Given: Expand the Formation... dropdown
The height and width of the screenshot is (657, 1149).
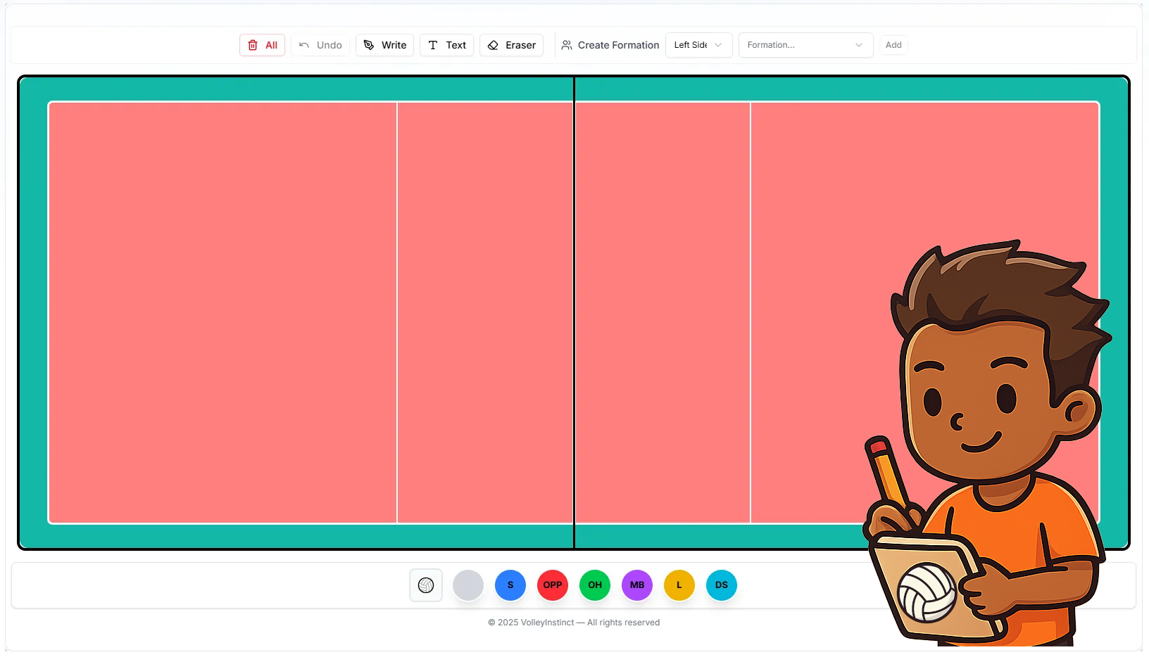Looking at the screenshot, I should (805, 45).
